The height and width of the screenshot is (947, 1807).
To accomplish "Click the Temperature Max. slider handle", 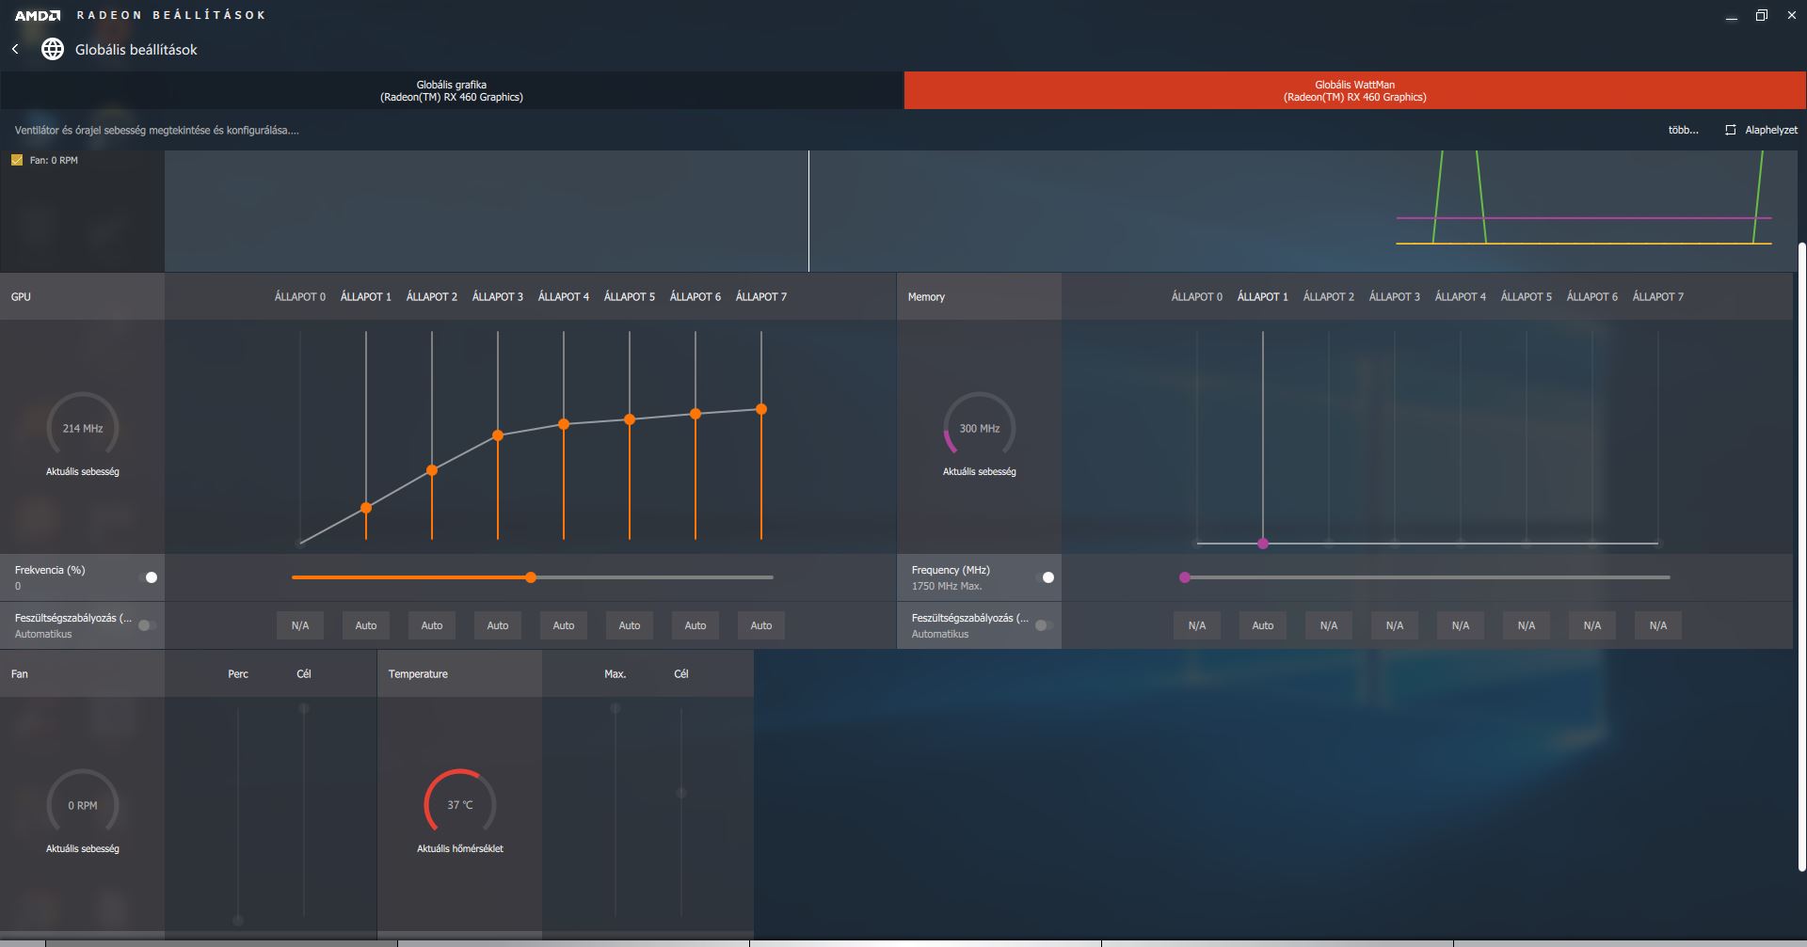I will [616, 708].
